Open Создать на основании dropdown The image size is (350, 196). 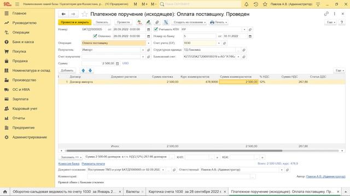189,22
